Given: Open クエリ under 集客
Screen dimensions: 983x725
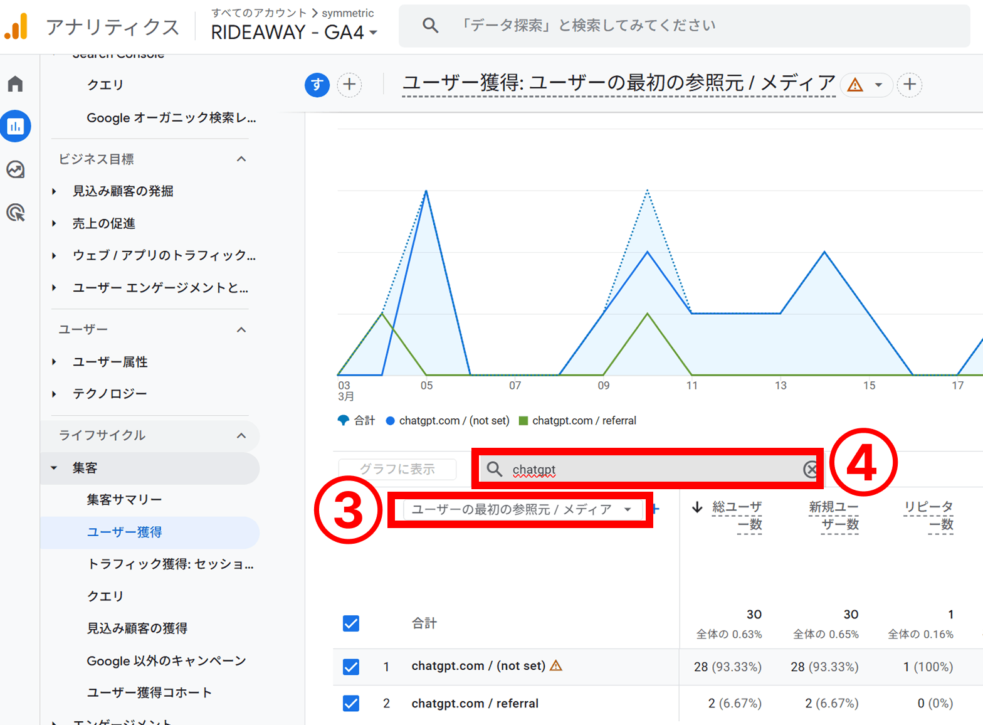Looking at the screenshot, I should (105, 596).
